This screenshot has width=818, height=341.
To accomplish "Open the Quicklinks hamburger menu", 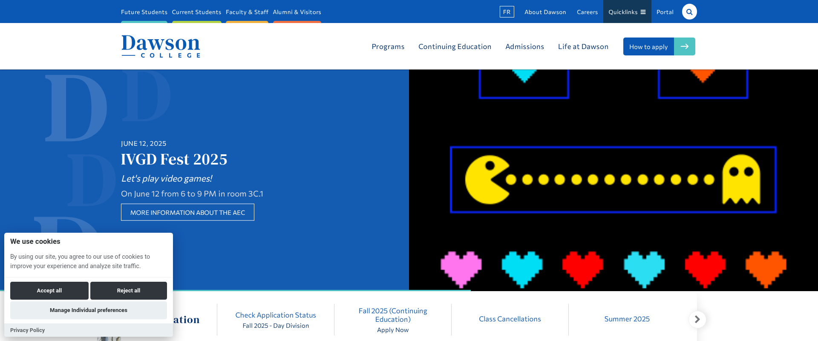I will pyautogui.click(x=627, y=12).
